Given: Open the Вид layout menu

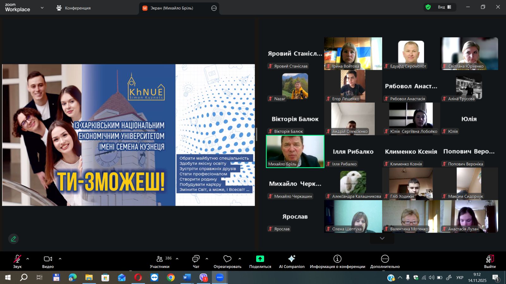Looking at the screenshot, I should coord(444,7).
